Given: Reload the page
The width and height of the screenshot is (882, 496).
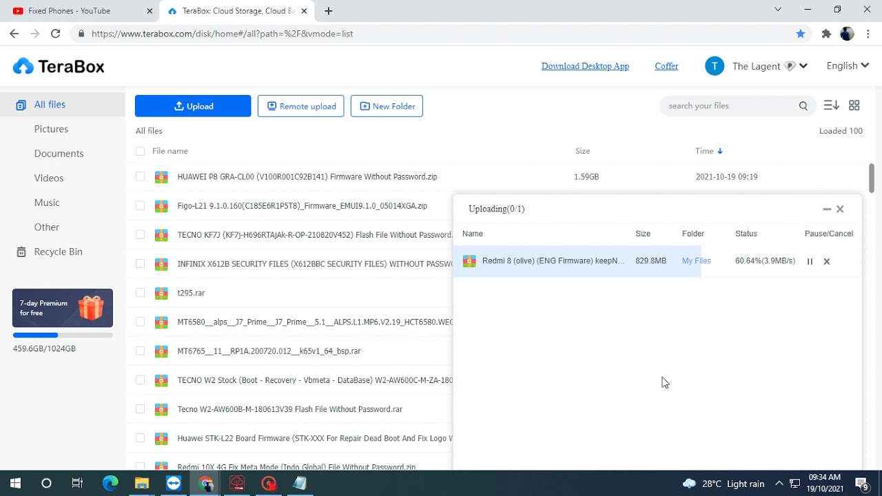Looking at the screenshot, I should click(55, 34).
